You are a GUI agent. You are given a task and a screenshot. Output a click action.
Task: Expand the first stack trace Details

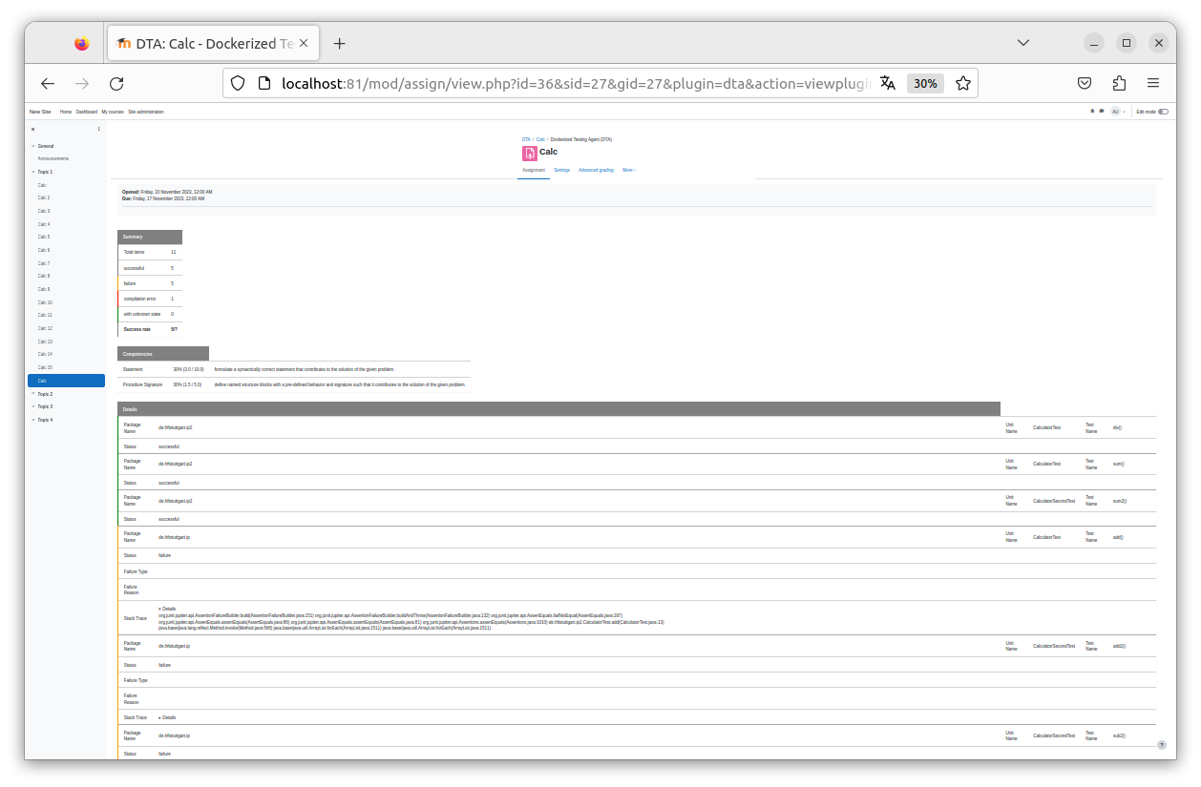coord(167,609)
